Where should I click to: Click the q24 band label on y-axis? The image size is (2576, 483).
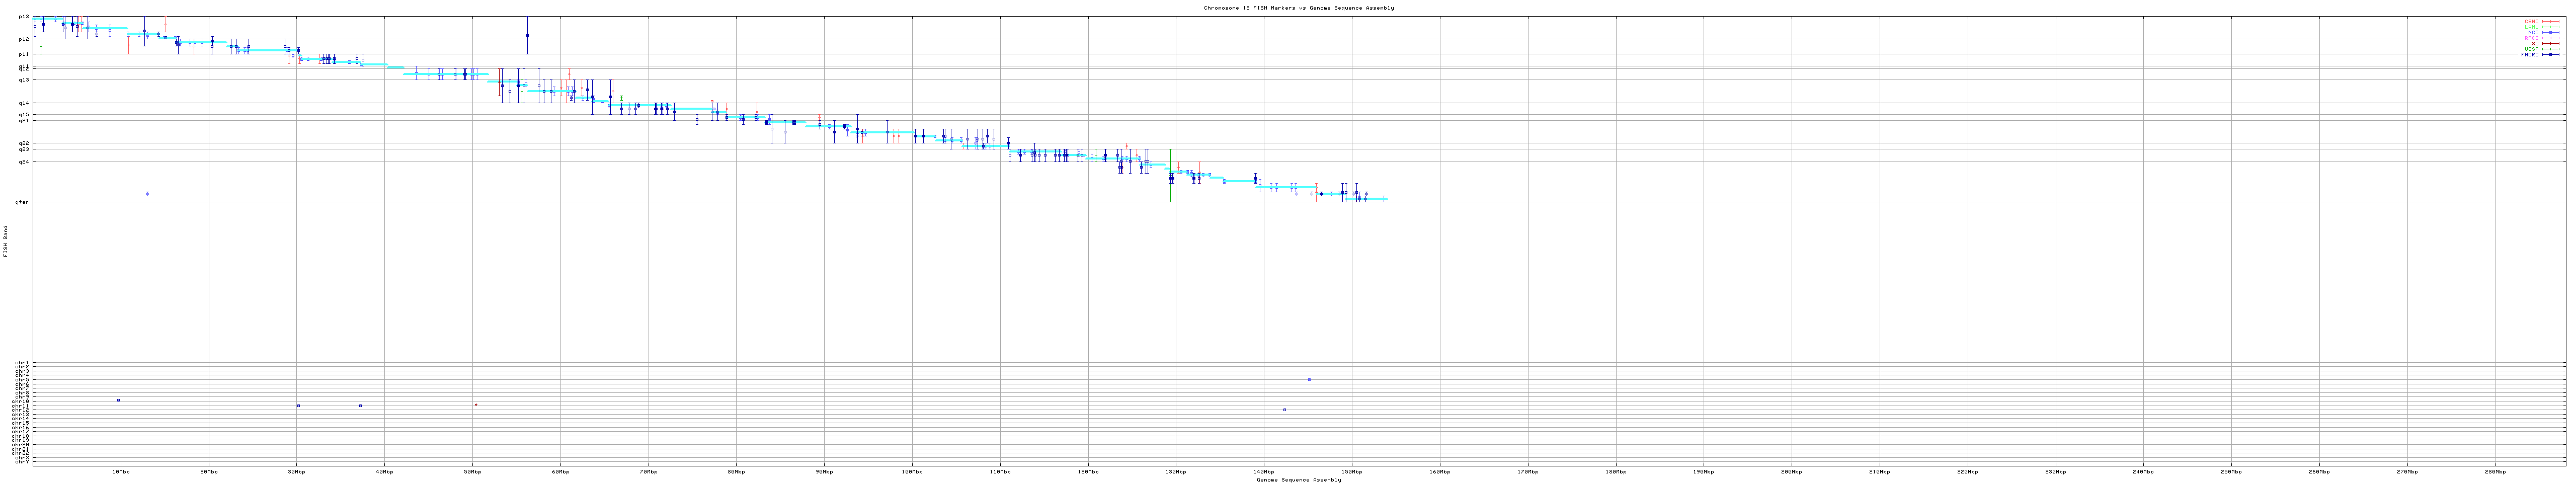23,162
